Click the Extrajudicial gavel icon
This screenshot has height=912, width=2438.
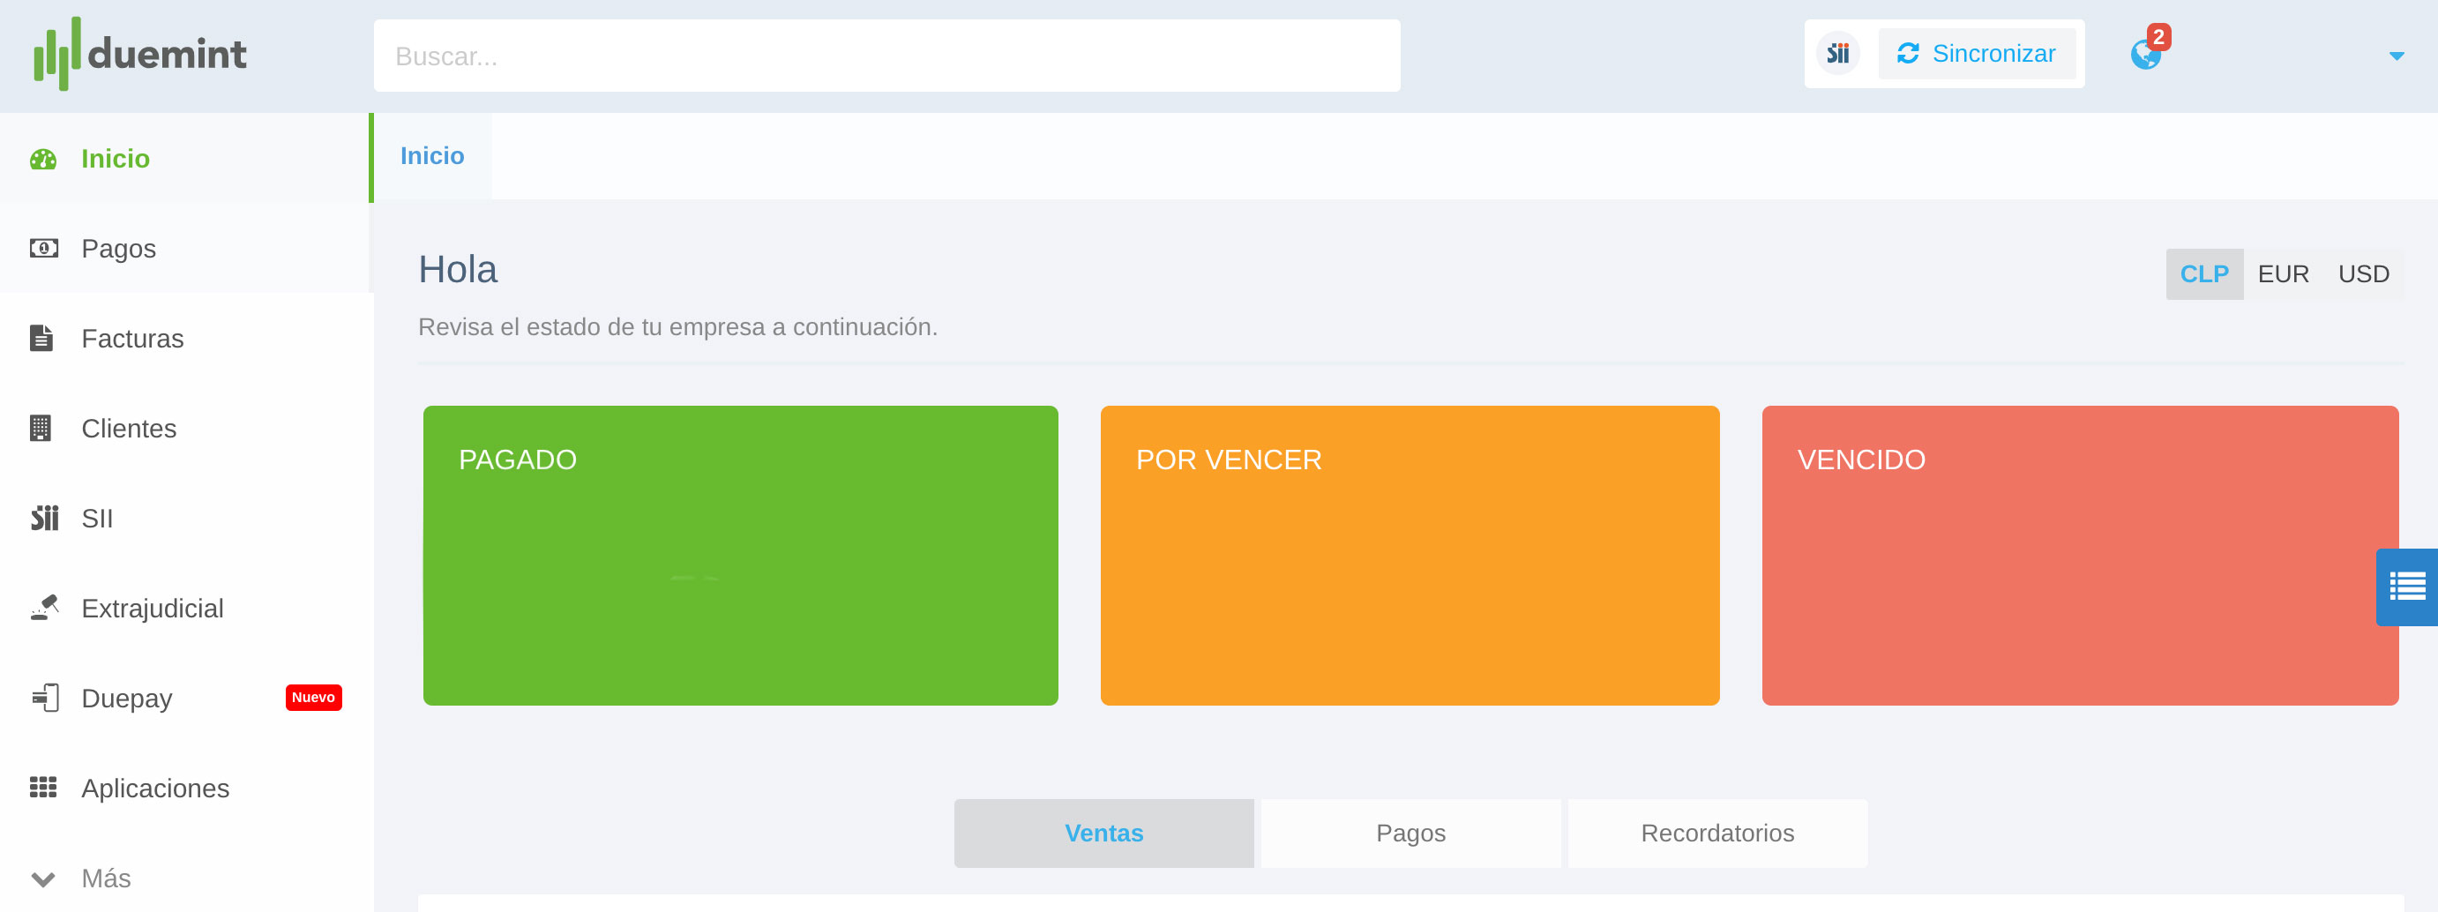pyautogui.click(x=43, y=609)
